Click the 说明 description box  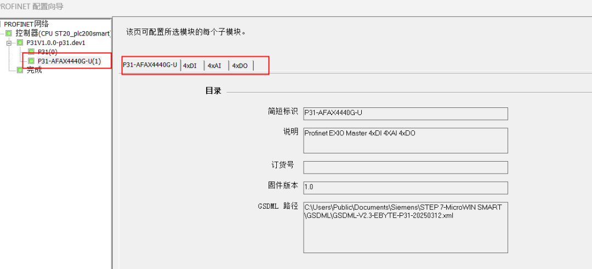click(406, 140)
